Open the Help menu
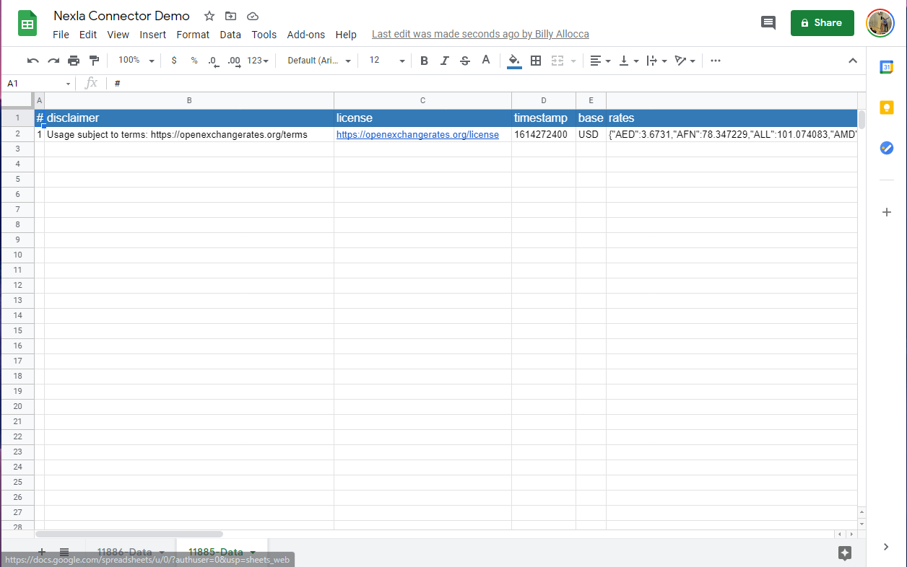Screen dimensions: 907x567 [x=346, y=35]
